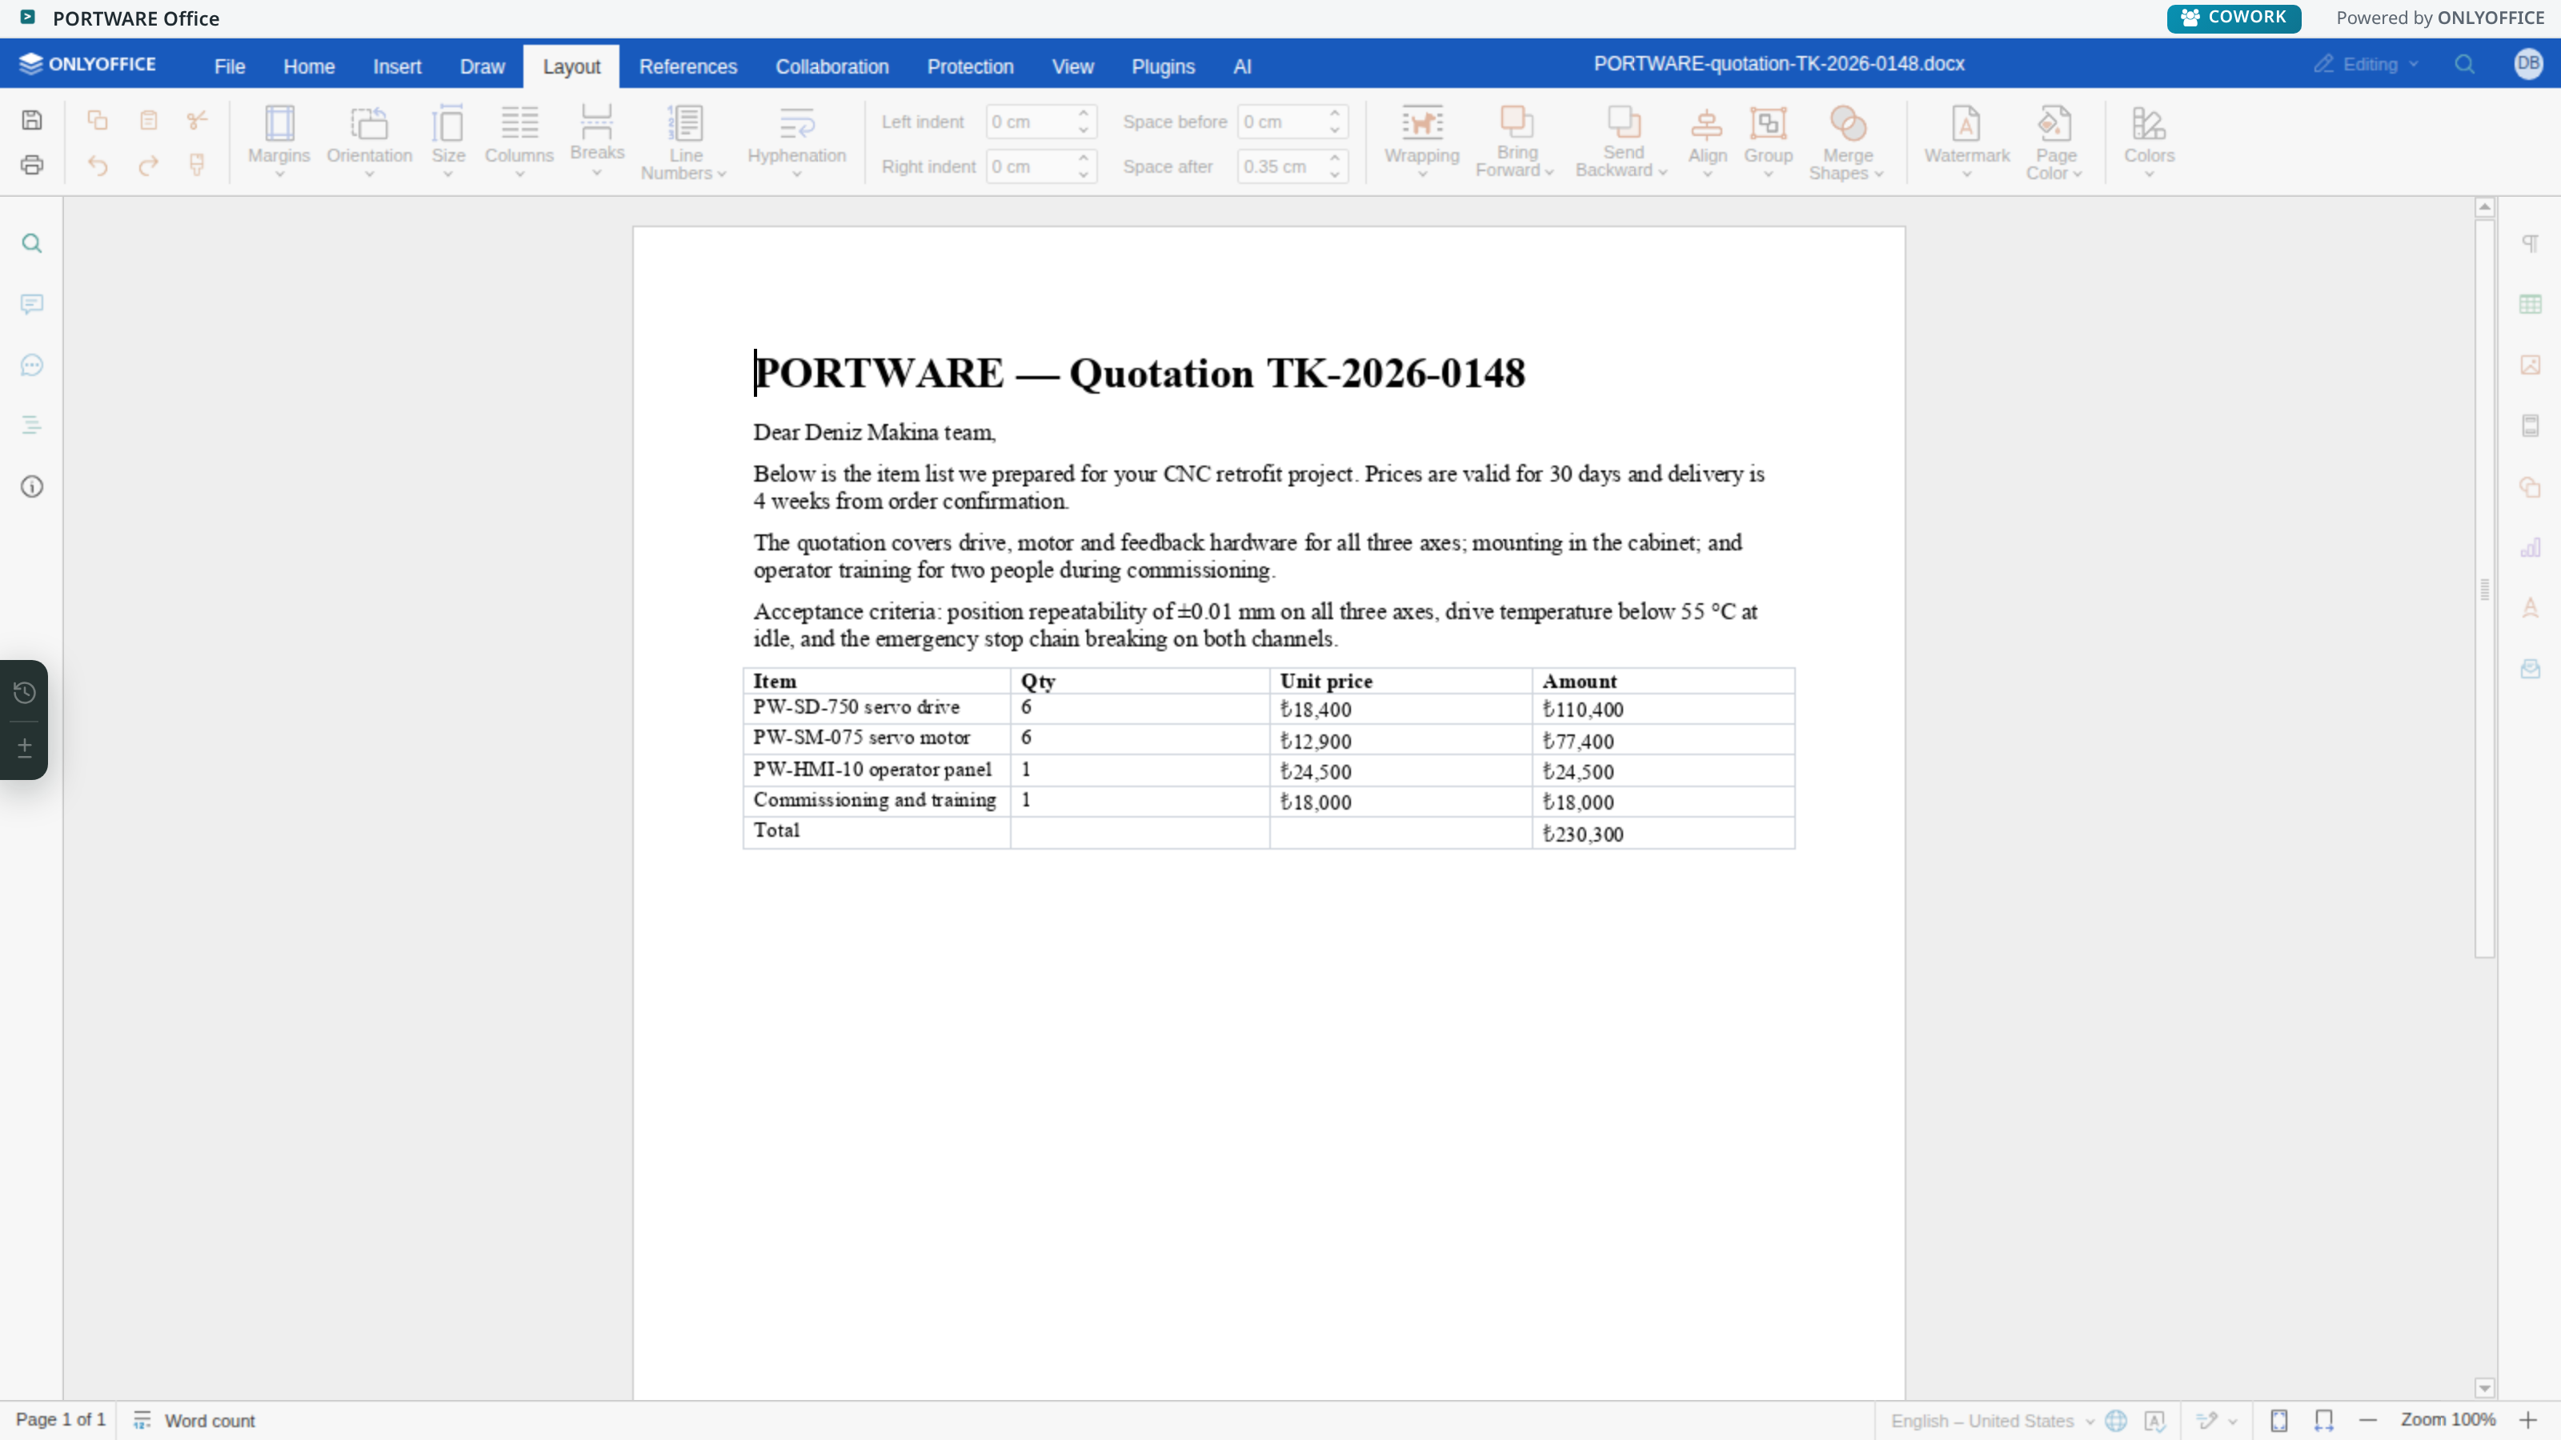Viewport: 2561px width, 1440px height.
Task: Click the Print icon
Action: tap(32, 165)
